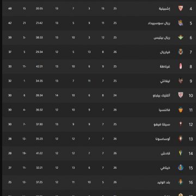196x196 pixels.
Task: Select the بلد الوليد team name
Action: pos(163,182)
